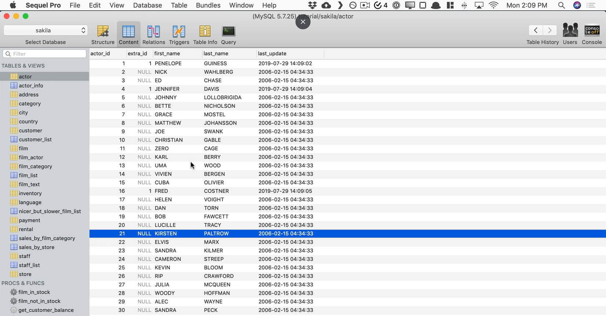Open the Users manager

coord(570,35)
